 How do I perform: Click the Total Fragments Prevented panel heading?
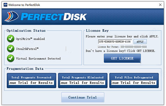32,78
